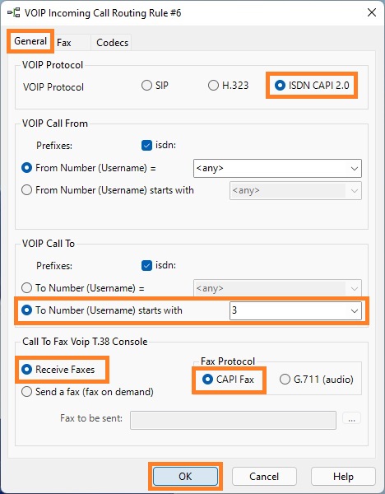Open Help for this dialog
The image size is (385, 494).
[x=343, y=477]
